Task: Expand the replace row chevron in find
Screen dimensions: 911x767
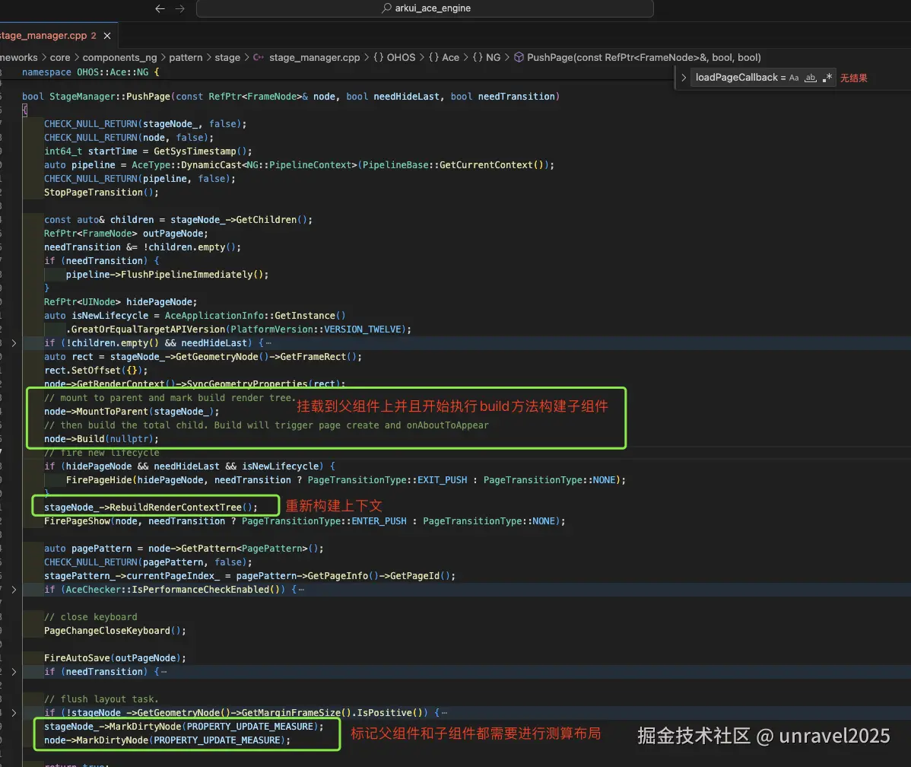Action: pyautogui.click(x=684, y=78)
